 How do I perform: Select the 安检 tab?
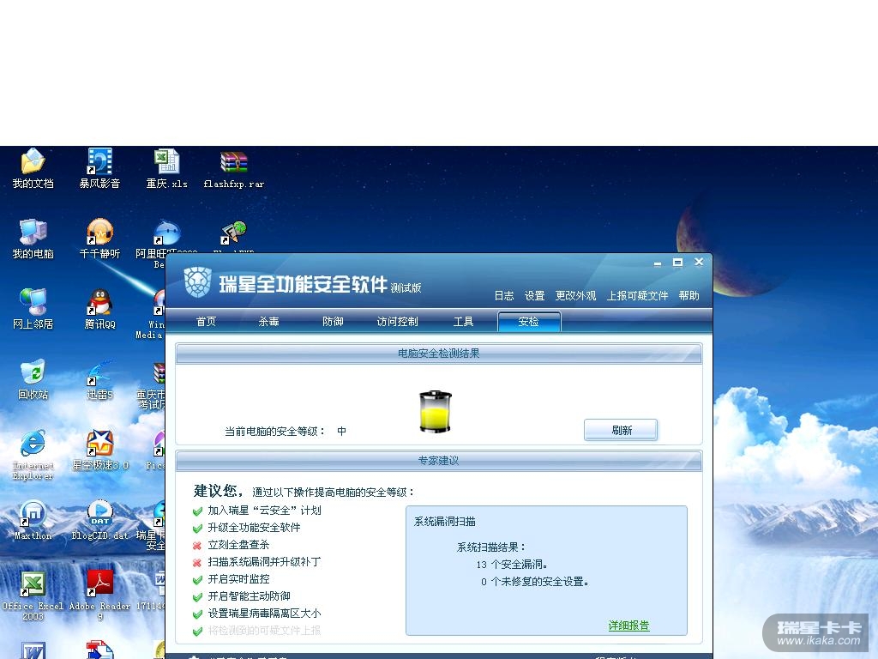click(x=528, y=322)
